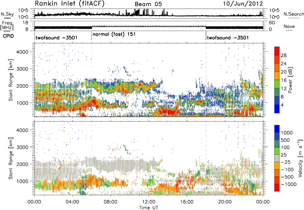The width and height of the screenshot is (304, 210).
Task: Click the dashed CPID marker at 18:00 in power panel
Action: click(206, 80)
